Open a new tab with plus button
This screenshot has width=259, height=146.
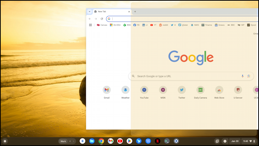(x=135, y=11)
